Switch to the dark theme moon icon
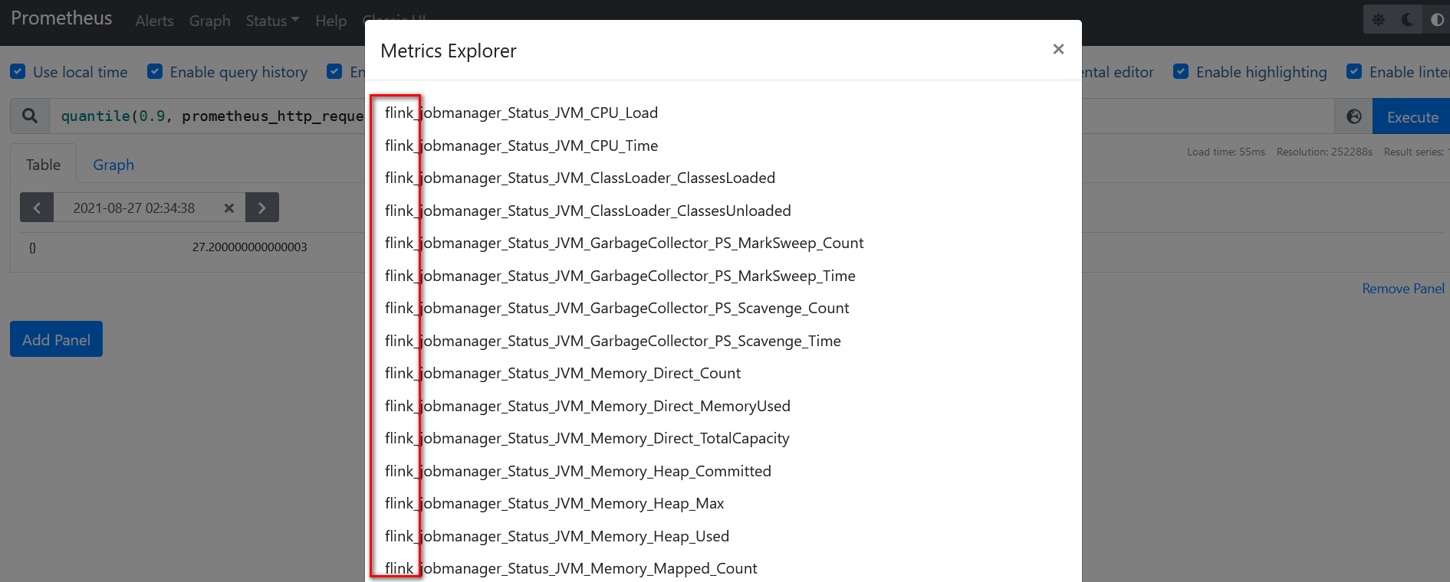Image resolution: width=1450 pixels, height=582 pixels. click(1408, 20)
